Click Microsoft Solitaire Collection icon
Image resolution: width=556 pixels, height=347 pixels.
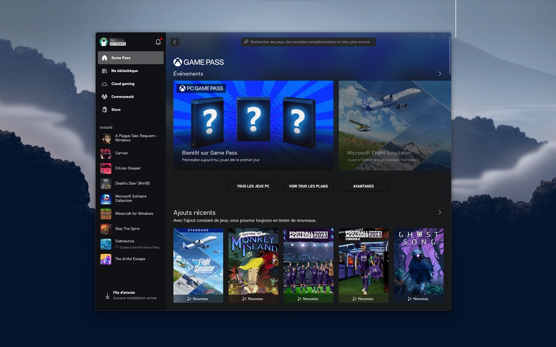click(x=106, y=198)
